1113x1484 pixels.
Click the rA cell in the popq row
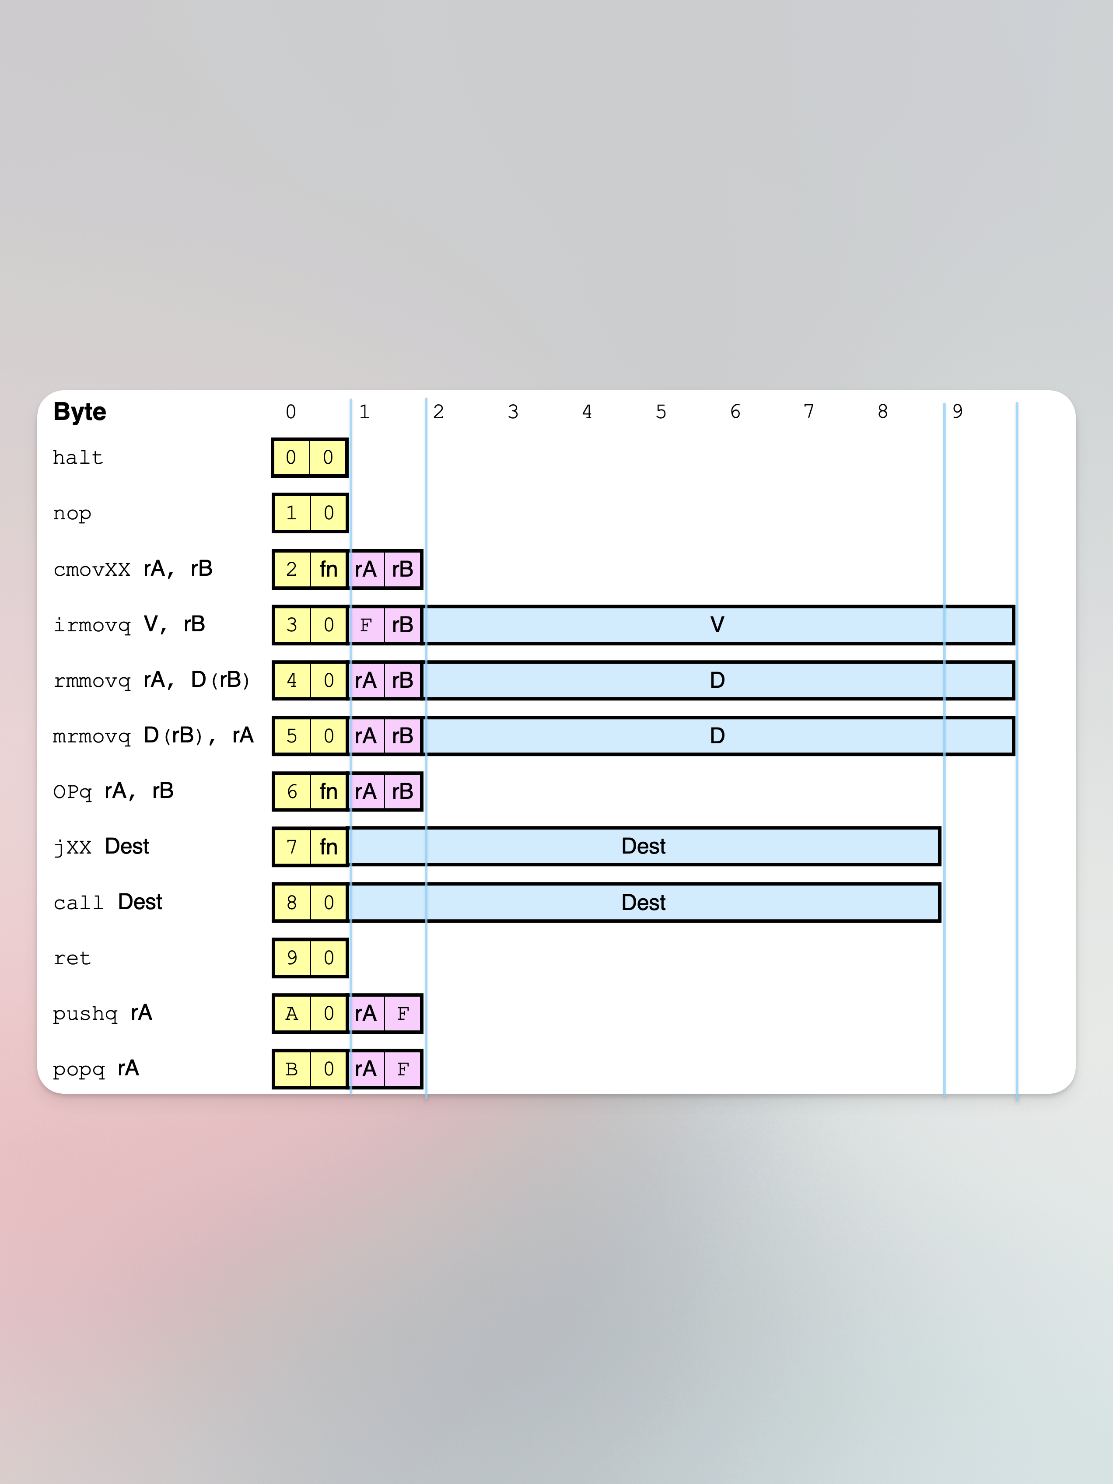click(366, 1069)
